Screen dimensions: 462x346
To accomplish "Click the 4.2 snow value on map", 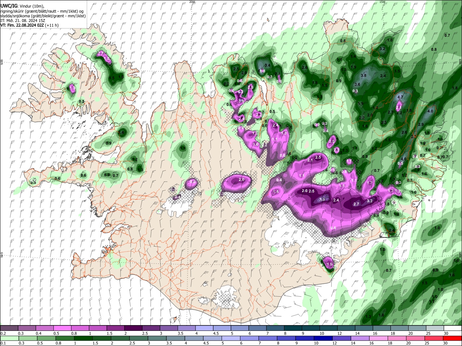I will [x=240, y=92].
